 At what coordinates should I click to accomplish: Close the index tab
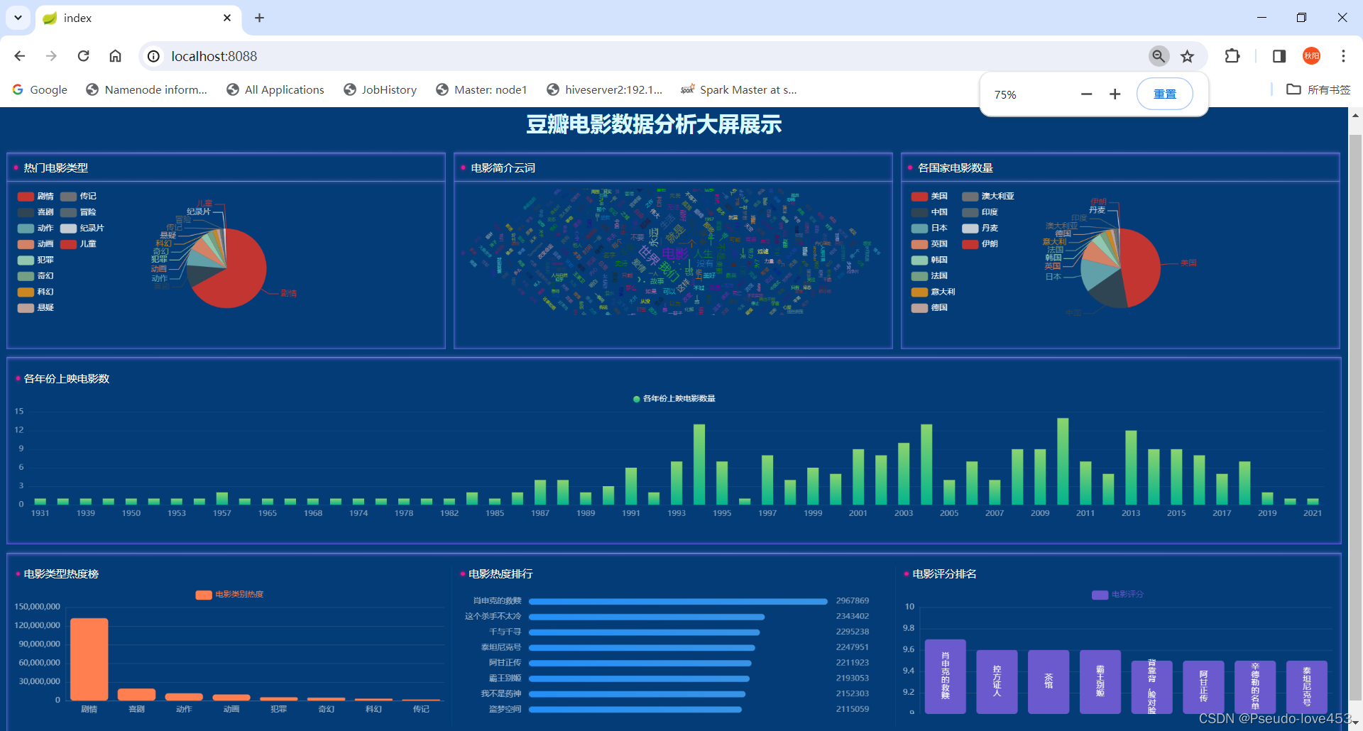point(227,18)
